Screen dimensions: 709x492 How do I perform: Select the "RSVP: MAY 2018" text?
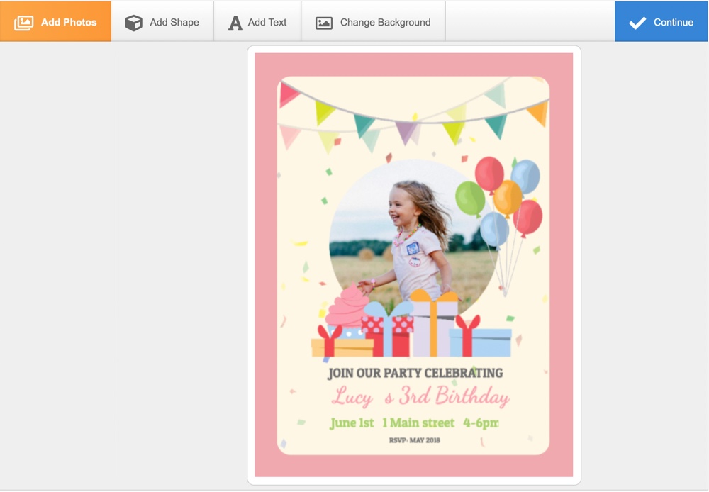click(414, 440)
